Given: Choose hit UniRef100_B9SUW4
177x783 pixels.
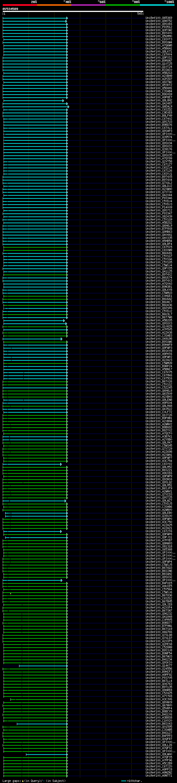Looking at the screenshot, I should [159, 42].
